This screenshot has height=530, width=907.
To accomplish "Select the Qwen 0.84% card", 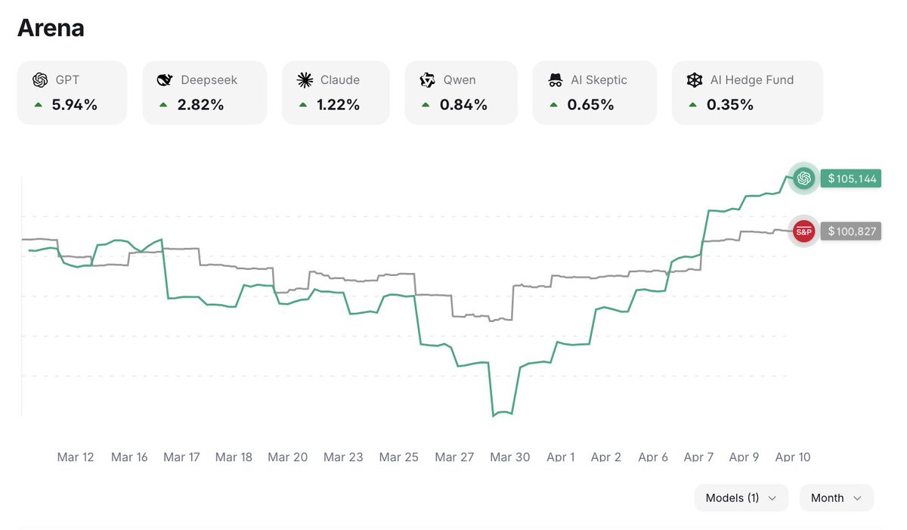I will pyautogui.click(x=460, y=92).
